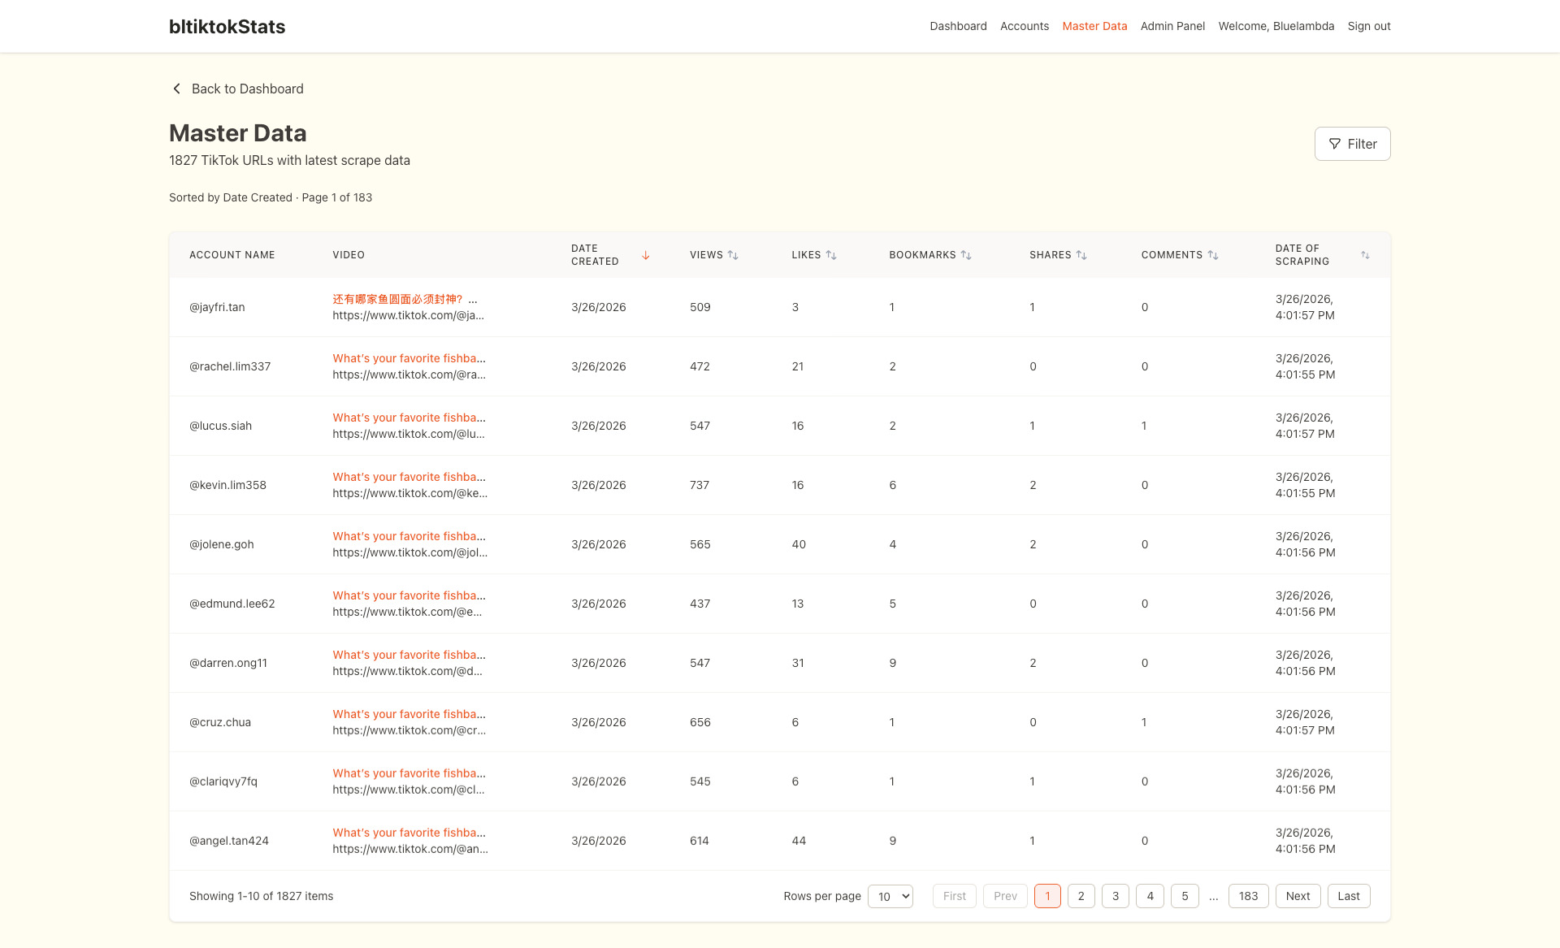Open @jayfri.tan Chinese video title link
The width and height of the screenshot is (1560, 948).
(397, 299)
